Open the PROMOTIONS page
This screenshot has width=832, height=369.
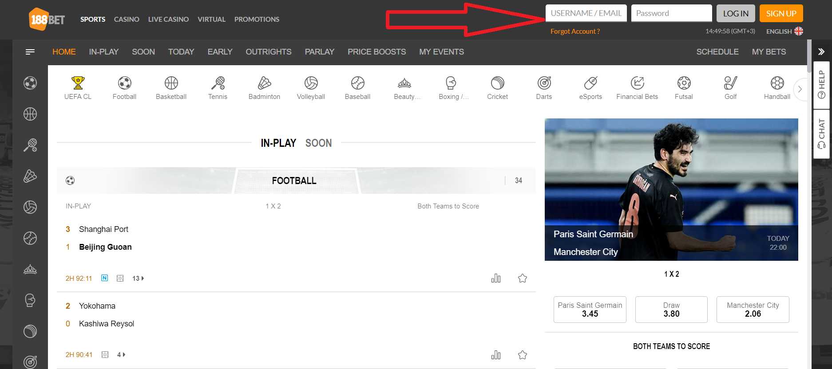[x=257, y=19]
